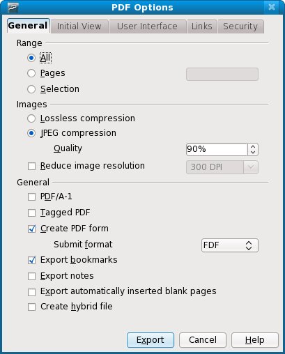Close the PDF Options dialog
This screenshot has height=354, width=285.
[272, 7]
